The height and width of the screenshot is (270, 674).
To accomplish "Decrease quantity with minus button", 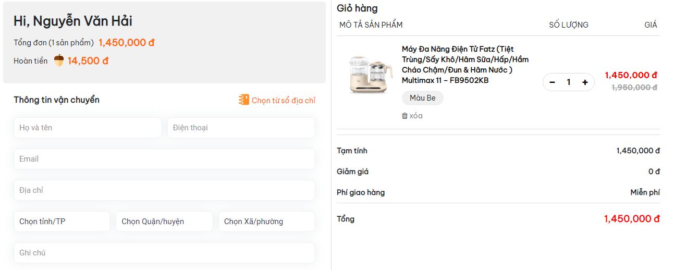I will tap(553, 82).
